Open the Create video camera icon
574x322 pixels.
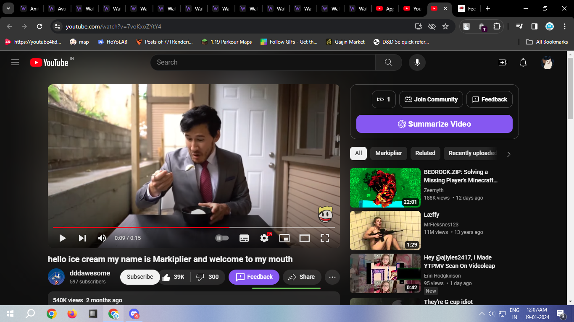[x=503, y=62]
